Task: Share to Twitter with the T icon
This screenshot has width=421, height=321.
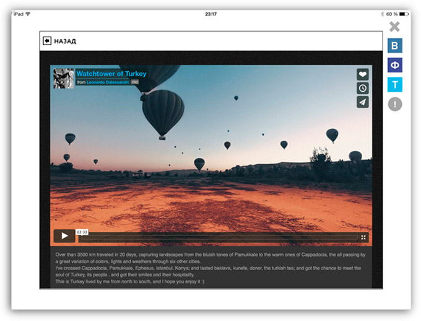Action: (x=395, y=84)
